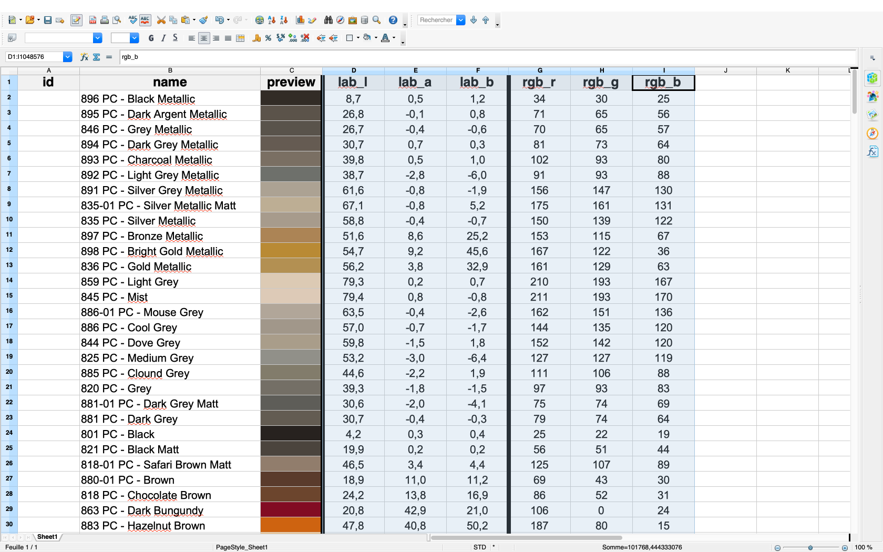Viewport: 883px width, 552px height.
Task: Click the zoom slider handle
Action: (x=810, y=547)
